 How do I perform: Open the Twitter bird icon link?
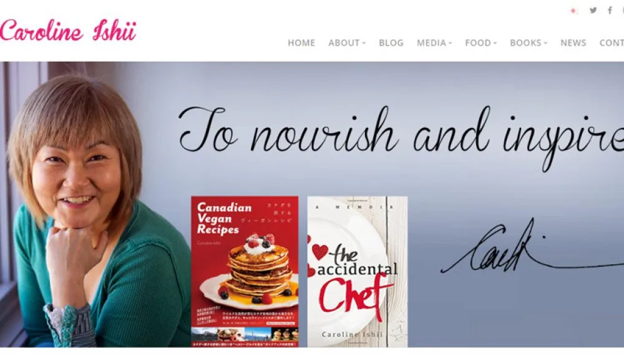tap(593, 11)
